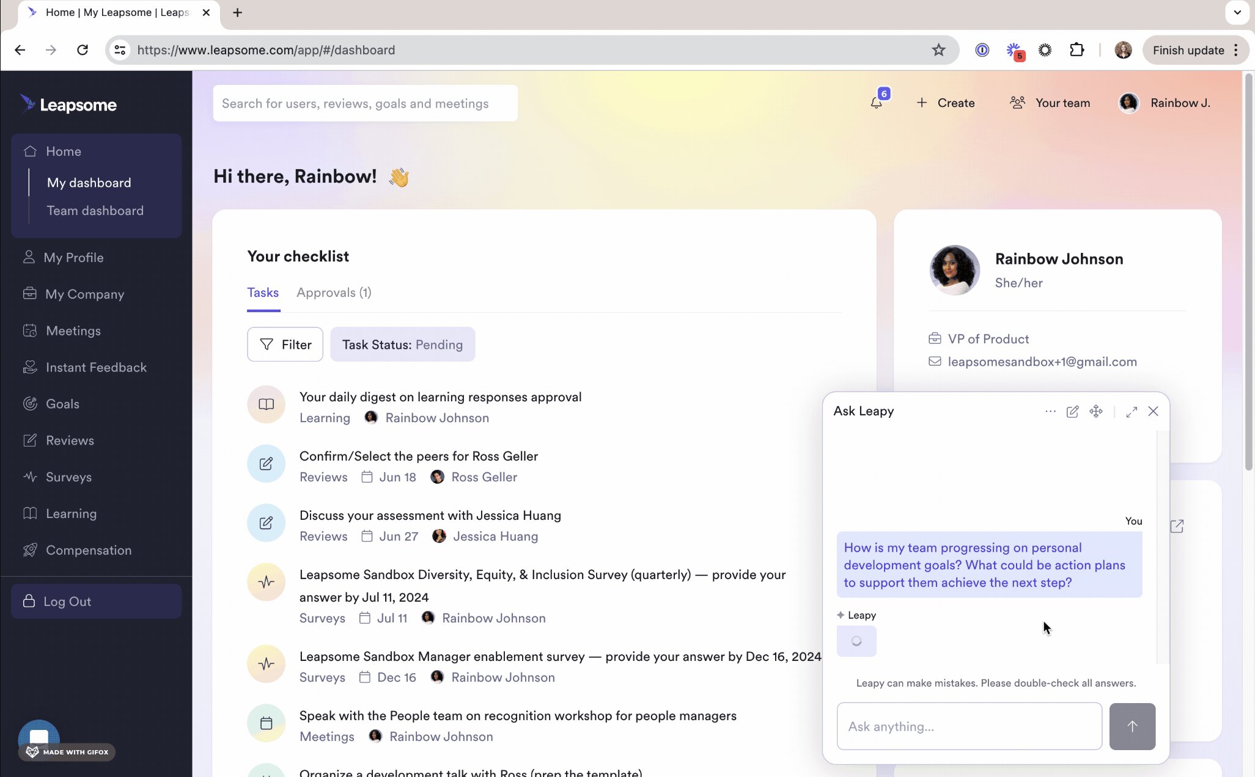Open Compensation in the sidebar
The image size is (1255, 777).
[89, 550]
